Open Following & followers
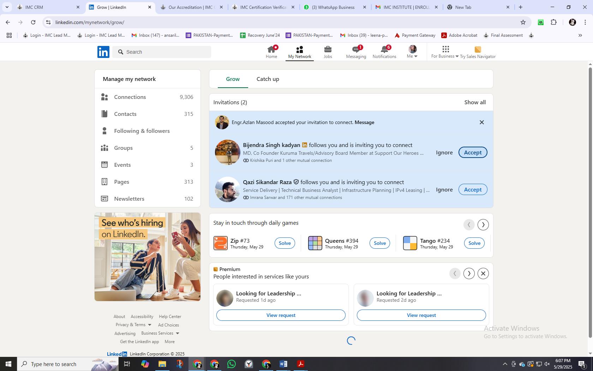The image size is (593, 371). 148,131
